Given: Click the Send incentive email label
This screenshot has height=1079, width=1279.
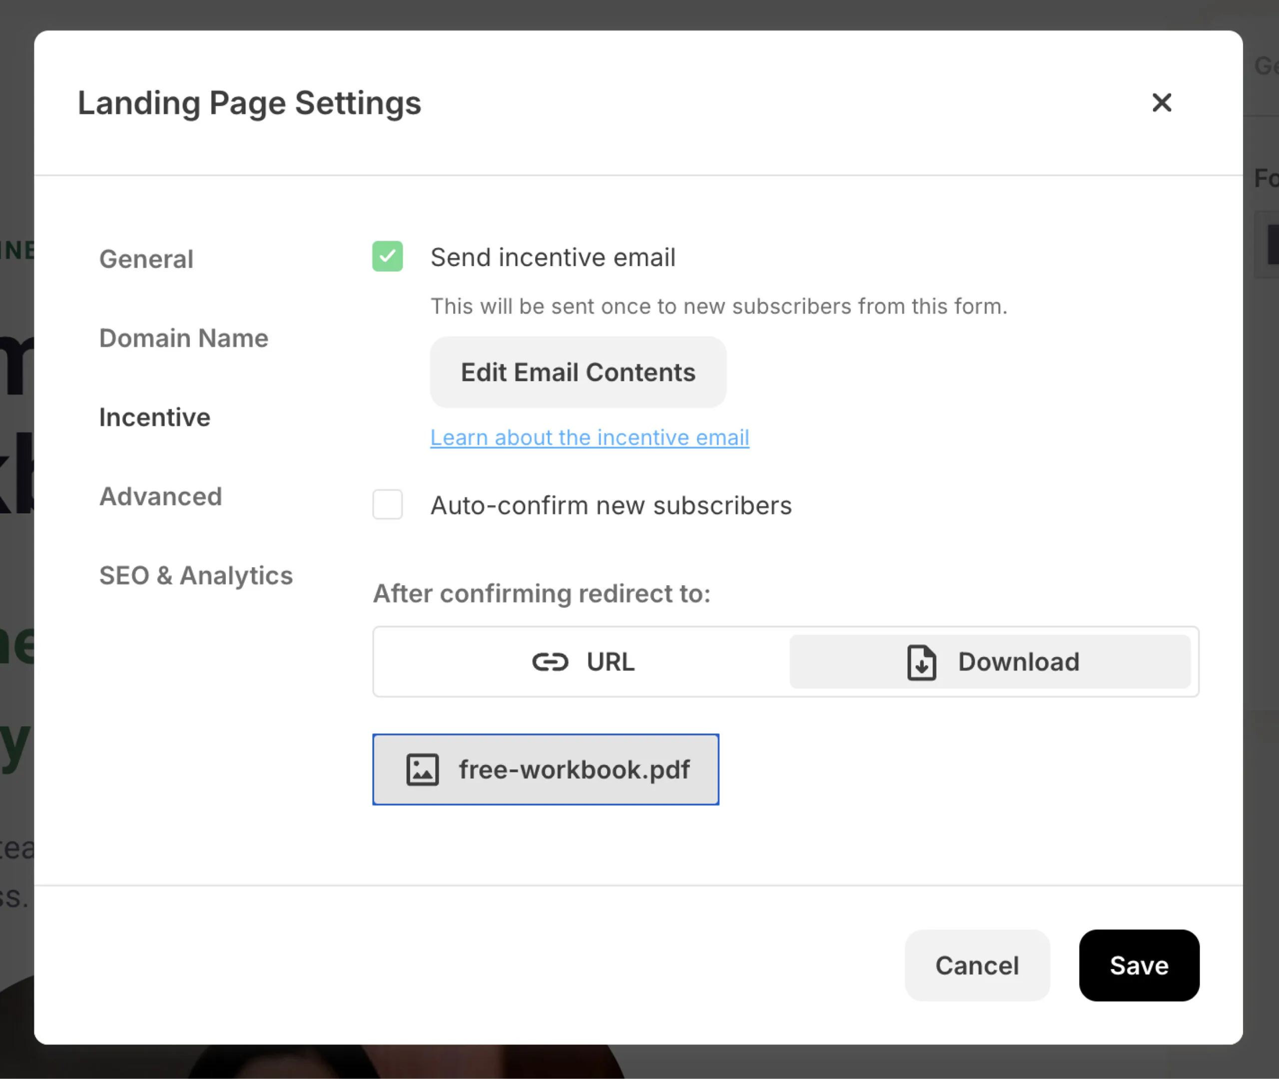Looking at the screenshot, I should pyautogui.click(x=553, y=258).
